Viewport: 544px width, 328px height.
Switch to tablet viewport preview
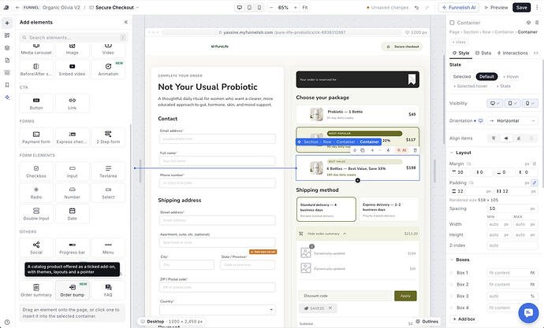click(249, 7)
